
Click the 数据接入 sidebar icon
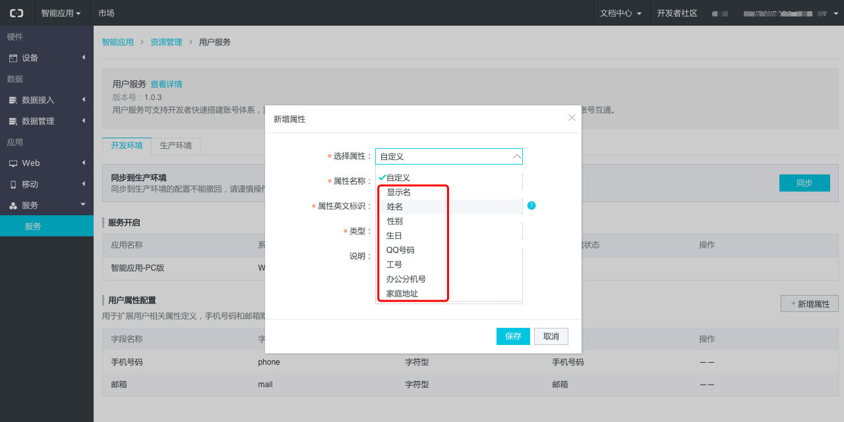(13, 100)
